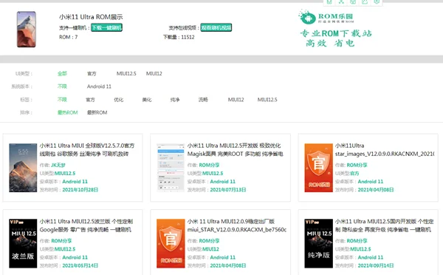Viewport: 443px width, 275px height.
Task: Open the MIUI12.5开发版 极致优化 ROM thumbnail
Action: pyautogui.click(x=171, y=168)
